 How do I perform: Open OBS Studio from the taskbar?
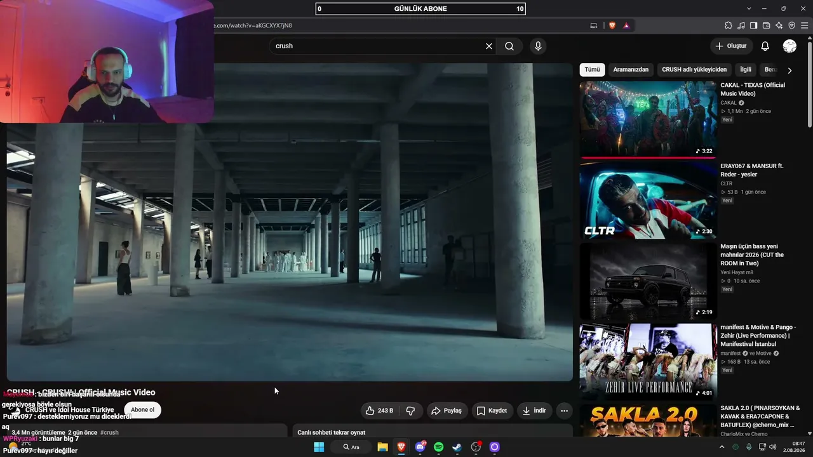(476, 447)
